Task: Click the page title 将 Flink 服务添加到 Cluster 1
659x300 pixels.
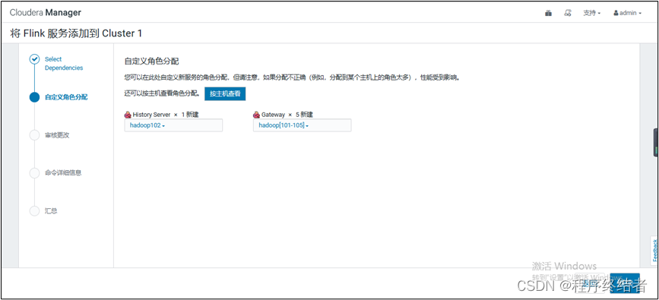Action: pyautogui.click(x=76, y=33)
